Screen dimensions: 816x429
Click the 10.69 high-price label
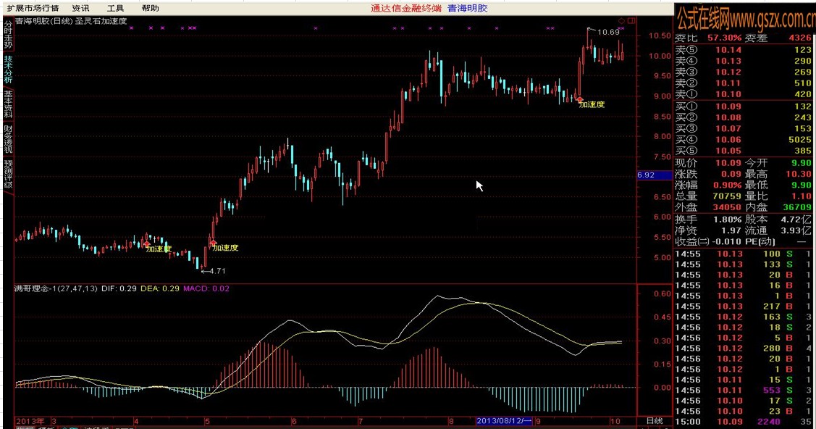click(x=608, y=32)
